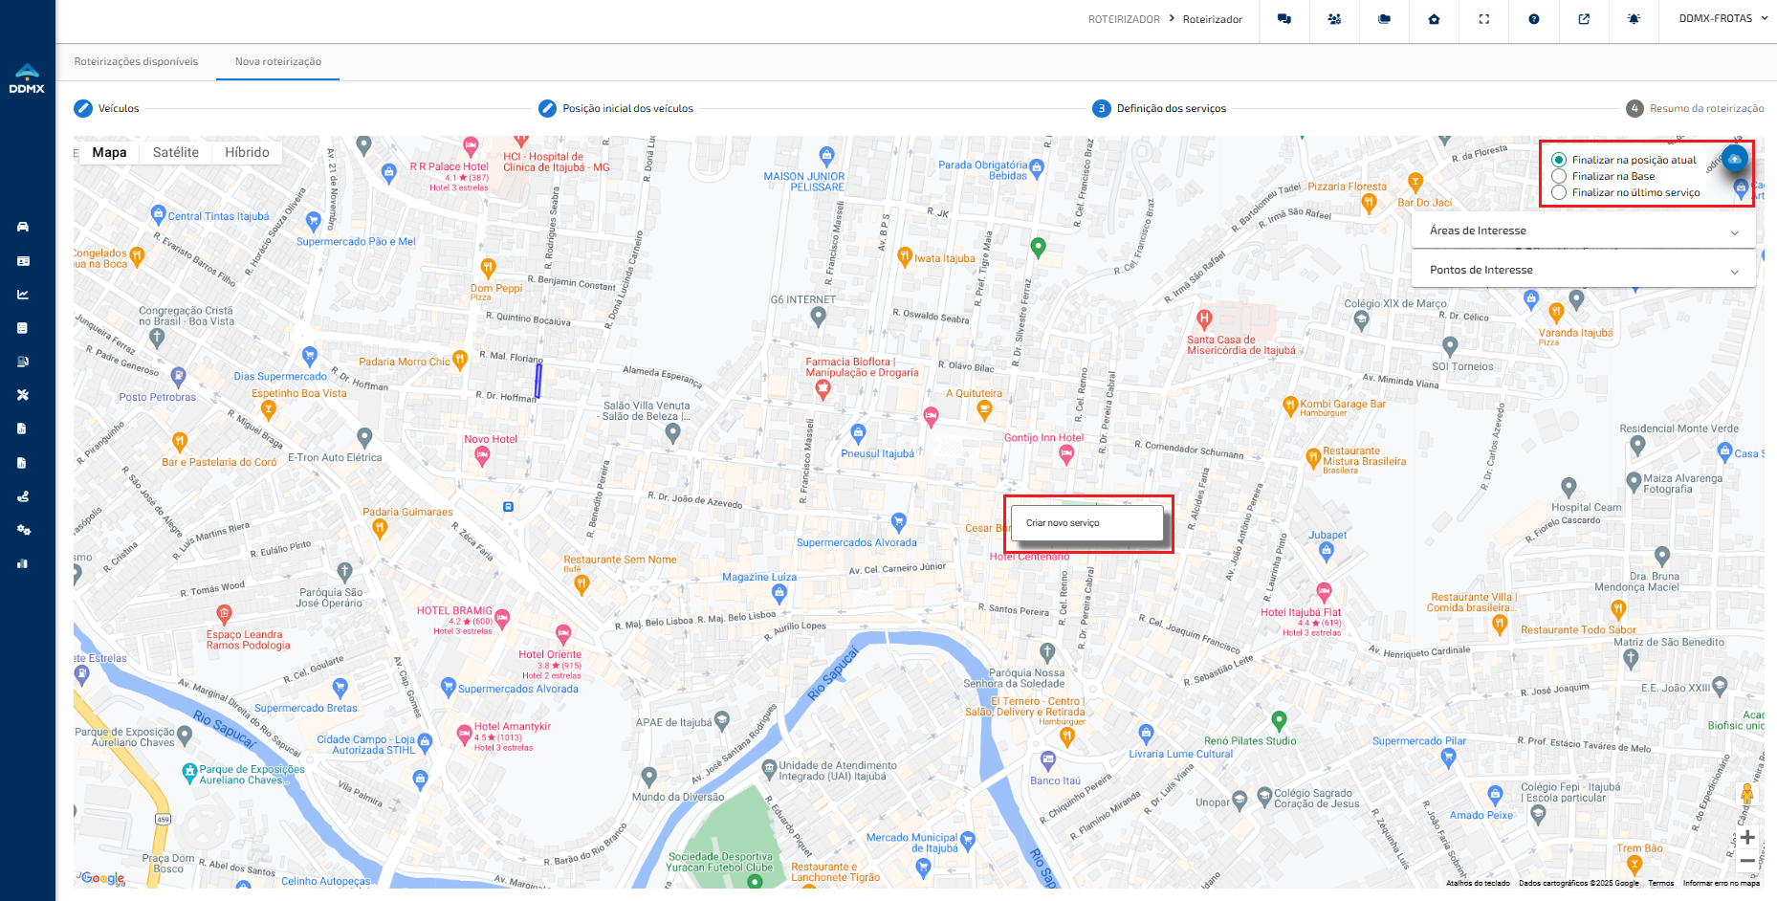Switch map to Mapa view
1777x901 pixels.
(x=109, y=152)
